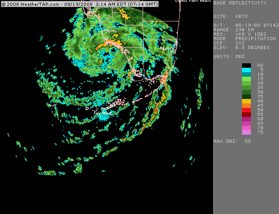Click the MAX DBZ 55 readout
The height and width of the screenshot is (214, 279).
pyautogui.click(x=232, y=141)
